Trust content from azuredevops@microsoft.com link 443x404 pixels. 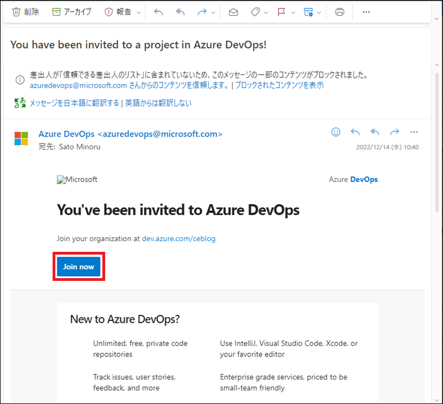coord(130,86)
